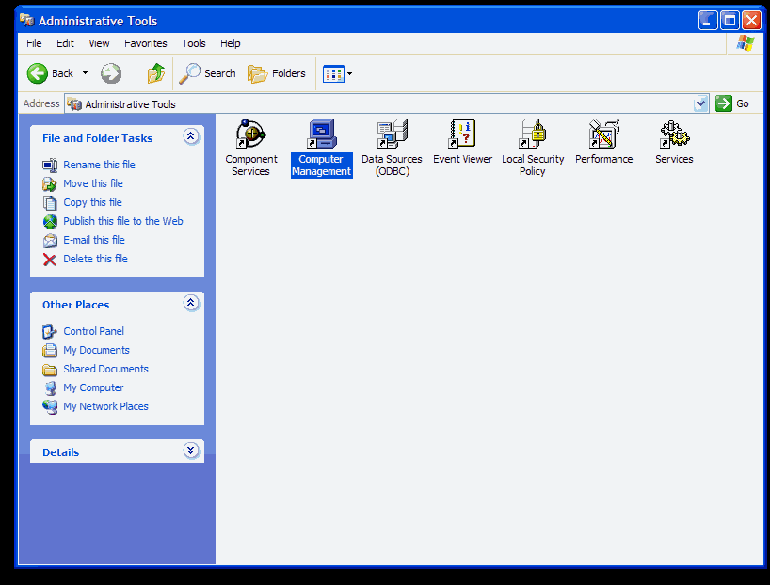The width and height of the screenshot is (770, 585).
Task: Click the My Computer monitor icon
Action: pyautogui.click(x=50, y=388)
